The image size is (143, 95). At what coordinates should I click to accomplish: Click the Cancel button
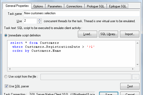pyautogui.click(x=130, y=93)
